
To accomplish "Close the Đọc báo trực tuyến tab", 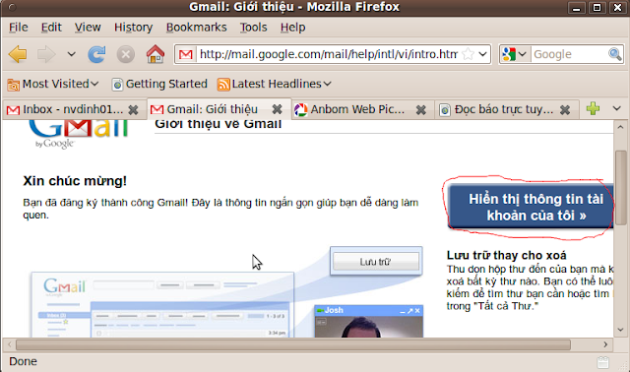I will coord(565,109).
